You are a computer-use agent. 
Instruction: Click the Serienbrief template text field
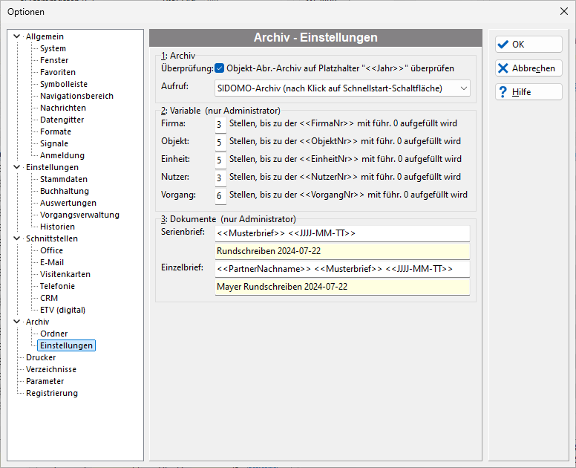[342, 233]
